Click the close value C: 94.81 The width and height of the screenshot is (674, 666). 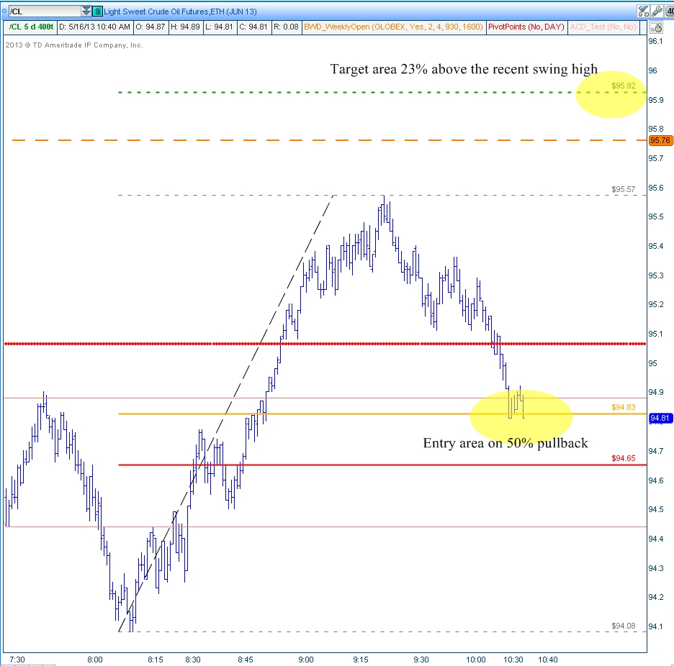pyautogui.click(x=253, y=27)
